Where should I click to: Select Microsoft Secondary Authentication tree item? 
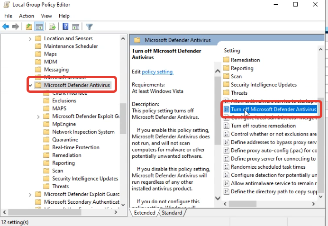pyautogui.click(x=82, y=202)
